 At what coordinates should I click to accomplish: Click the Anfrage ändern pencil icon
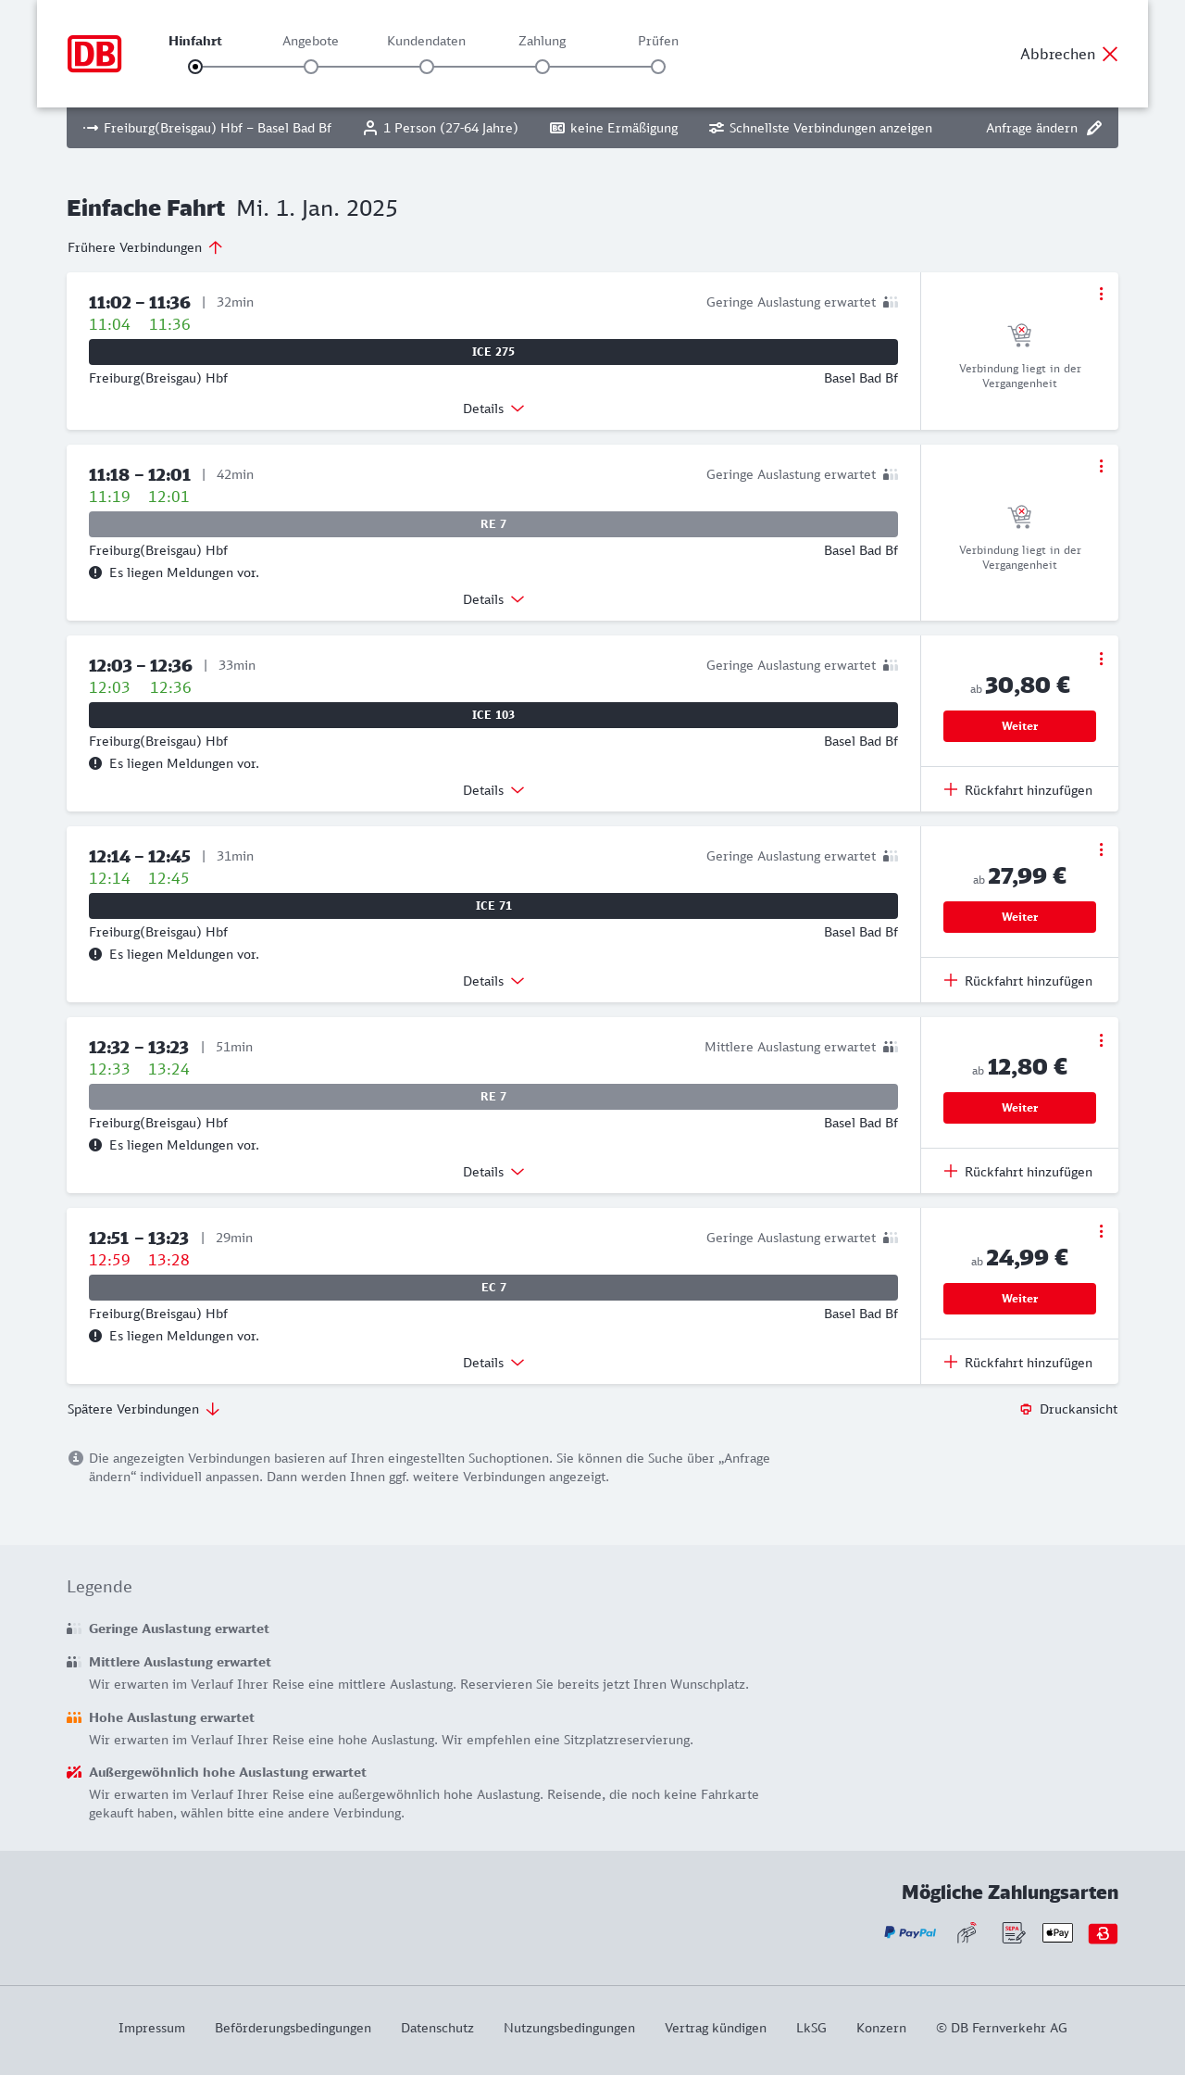pyautogui.click(x=1094, y=128)
